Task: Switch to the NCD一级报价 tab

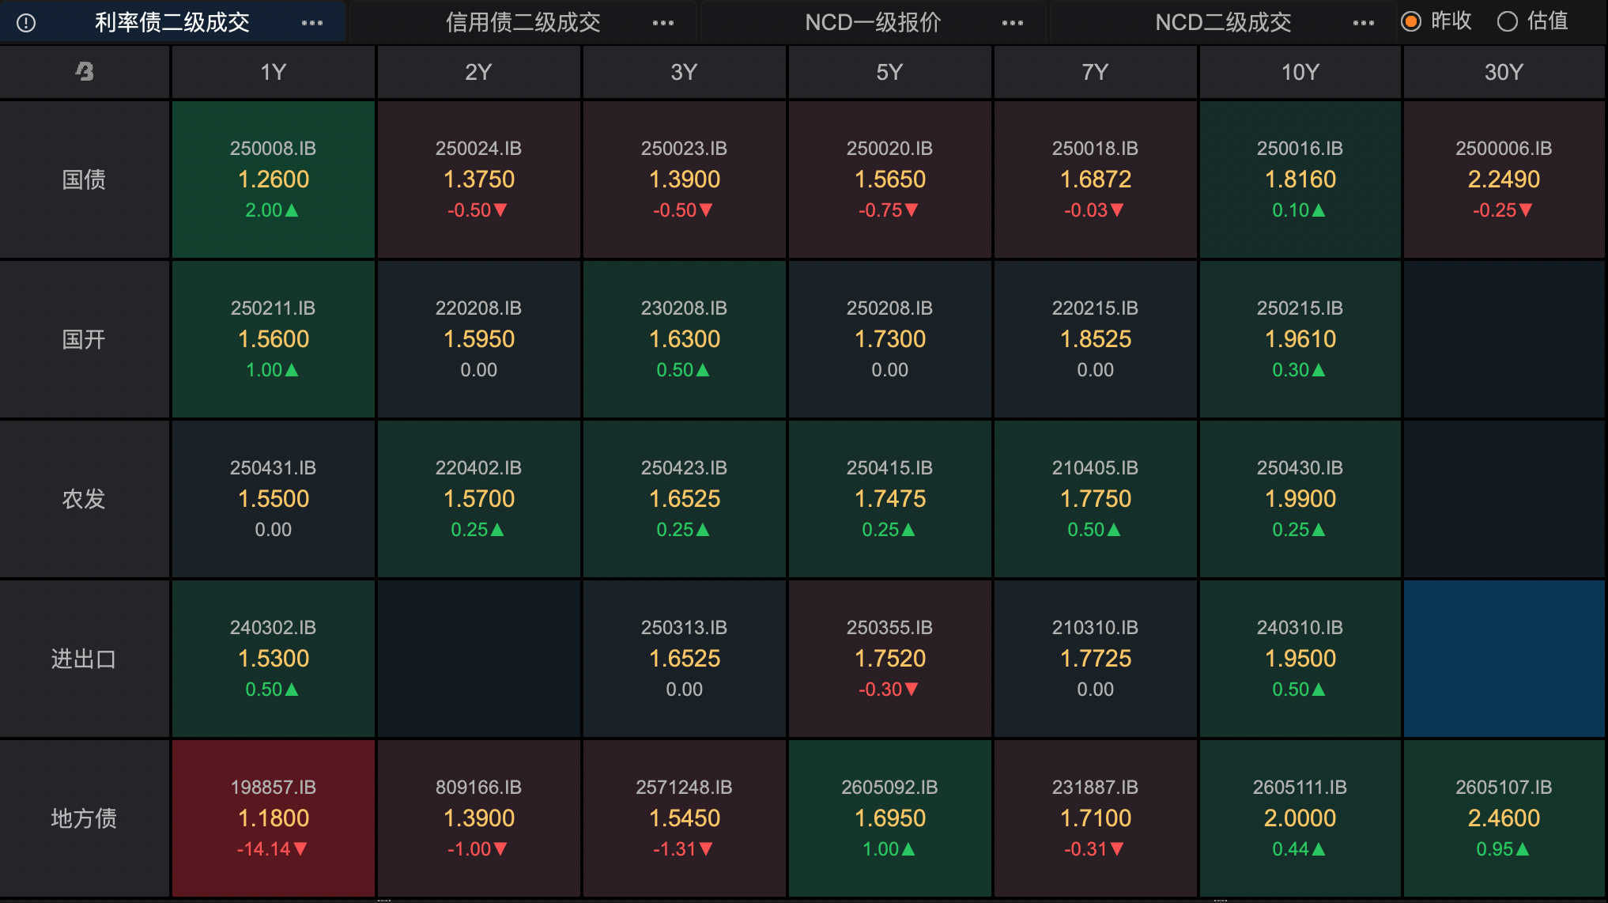Action: pos(873,23)
